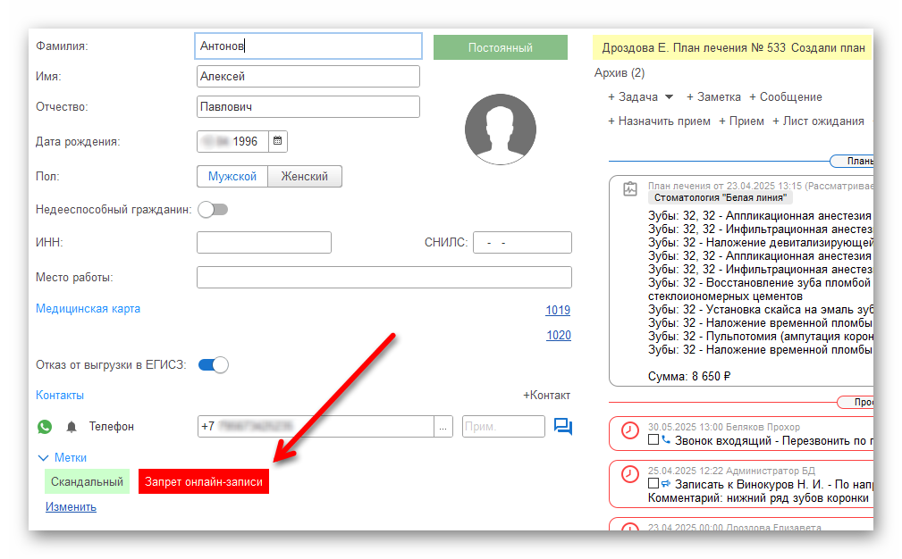Screen dimensions: 902x559
Task: Click the Отчество field with Павлович
Action: 308,107
